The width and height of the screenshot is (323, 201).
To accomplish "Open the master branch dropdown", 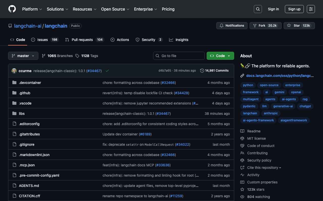I will pos(23,56).
